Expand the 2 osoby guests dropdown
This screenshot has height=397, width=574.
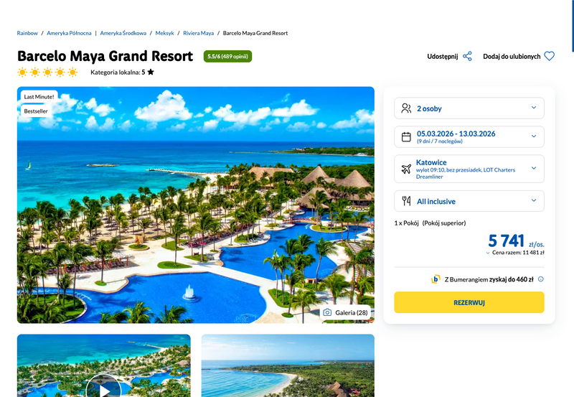(x=469, y=108)
